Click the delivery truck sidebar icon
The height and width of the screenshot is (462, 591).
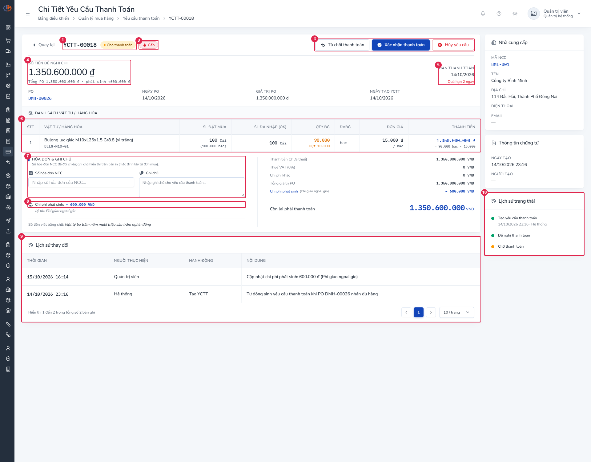pyautogui.click(x=8, y=51)
